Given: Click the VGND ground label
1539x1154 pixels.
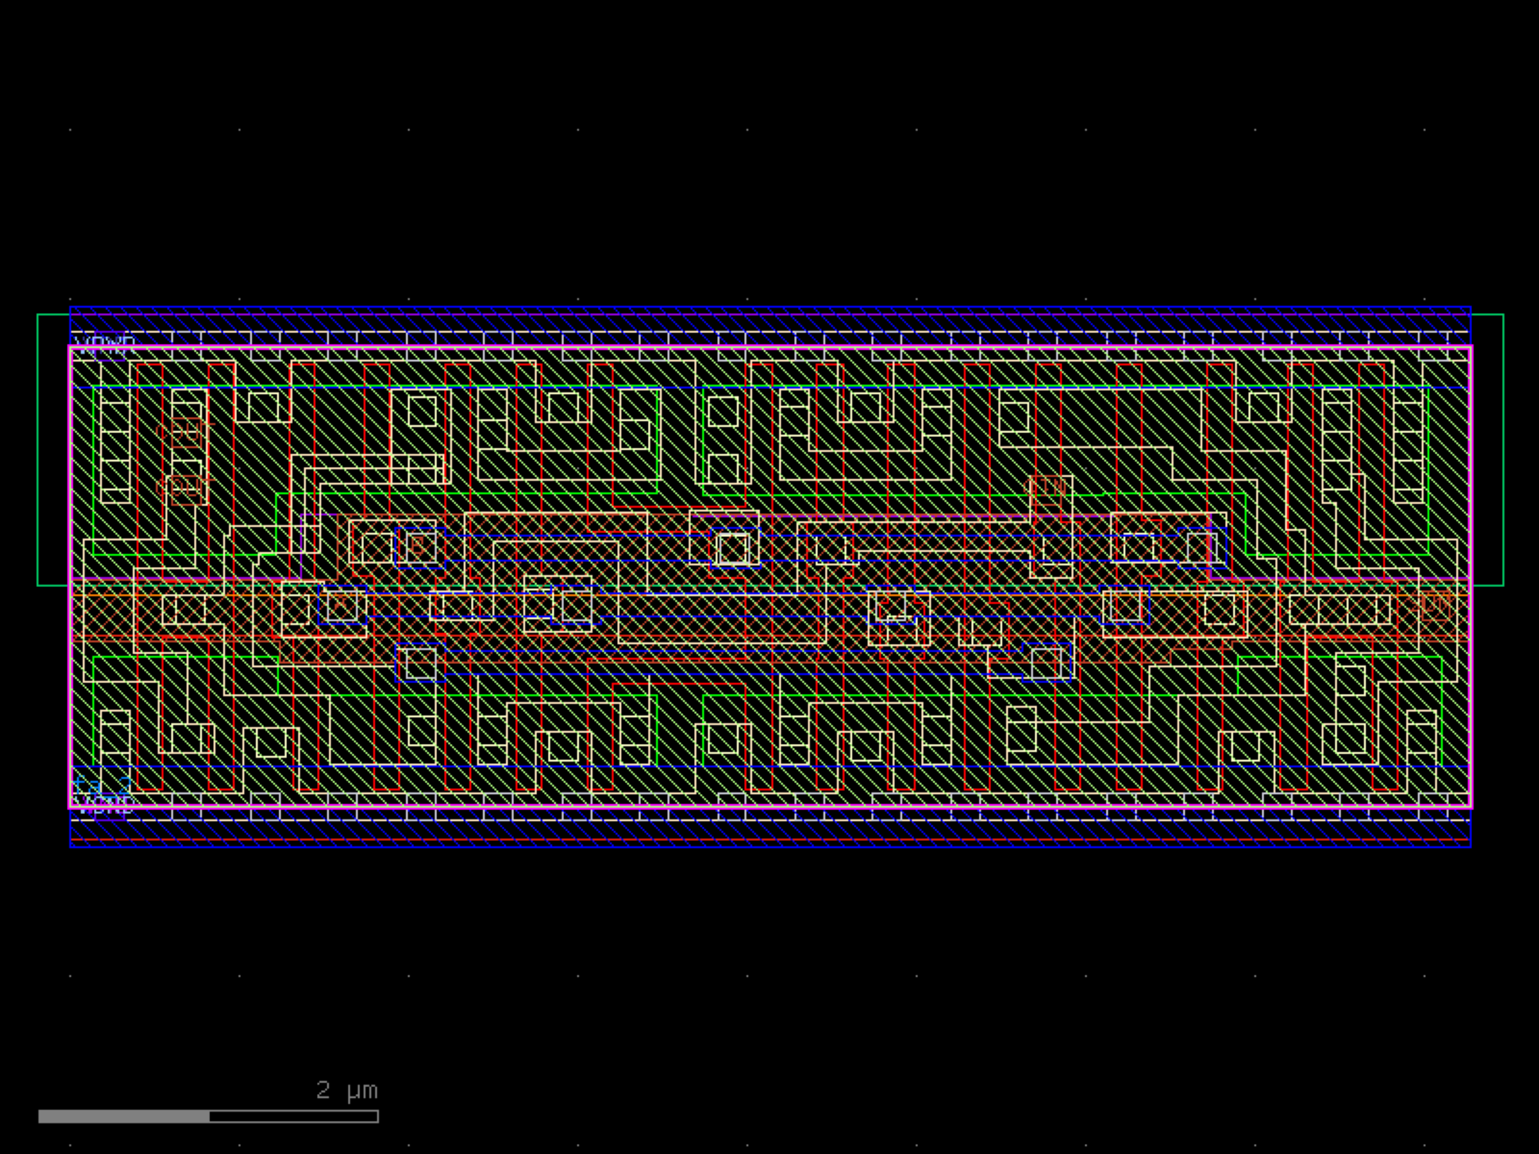Looking at the screenshot, I should pos(104,805).
